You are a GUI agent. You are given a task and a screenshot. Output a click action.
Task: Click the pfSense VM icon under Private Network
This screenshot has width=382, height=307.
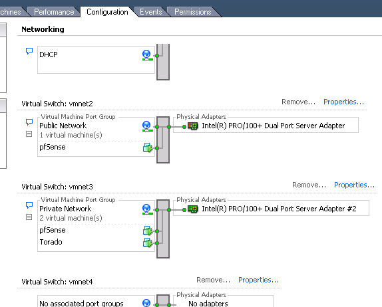point(148,231)
